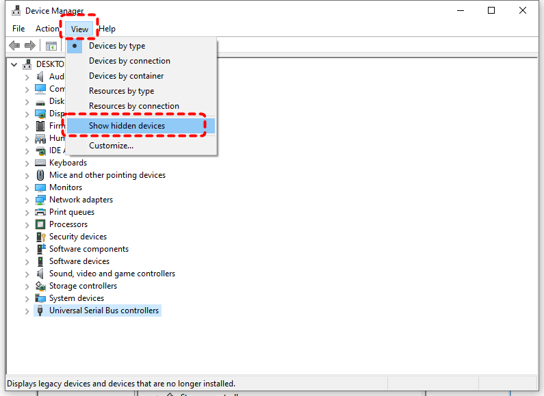Screen dimensions: 544x396
Task: Select the System devices label
Action: pos(77,298)
